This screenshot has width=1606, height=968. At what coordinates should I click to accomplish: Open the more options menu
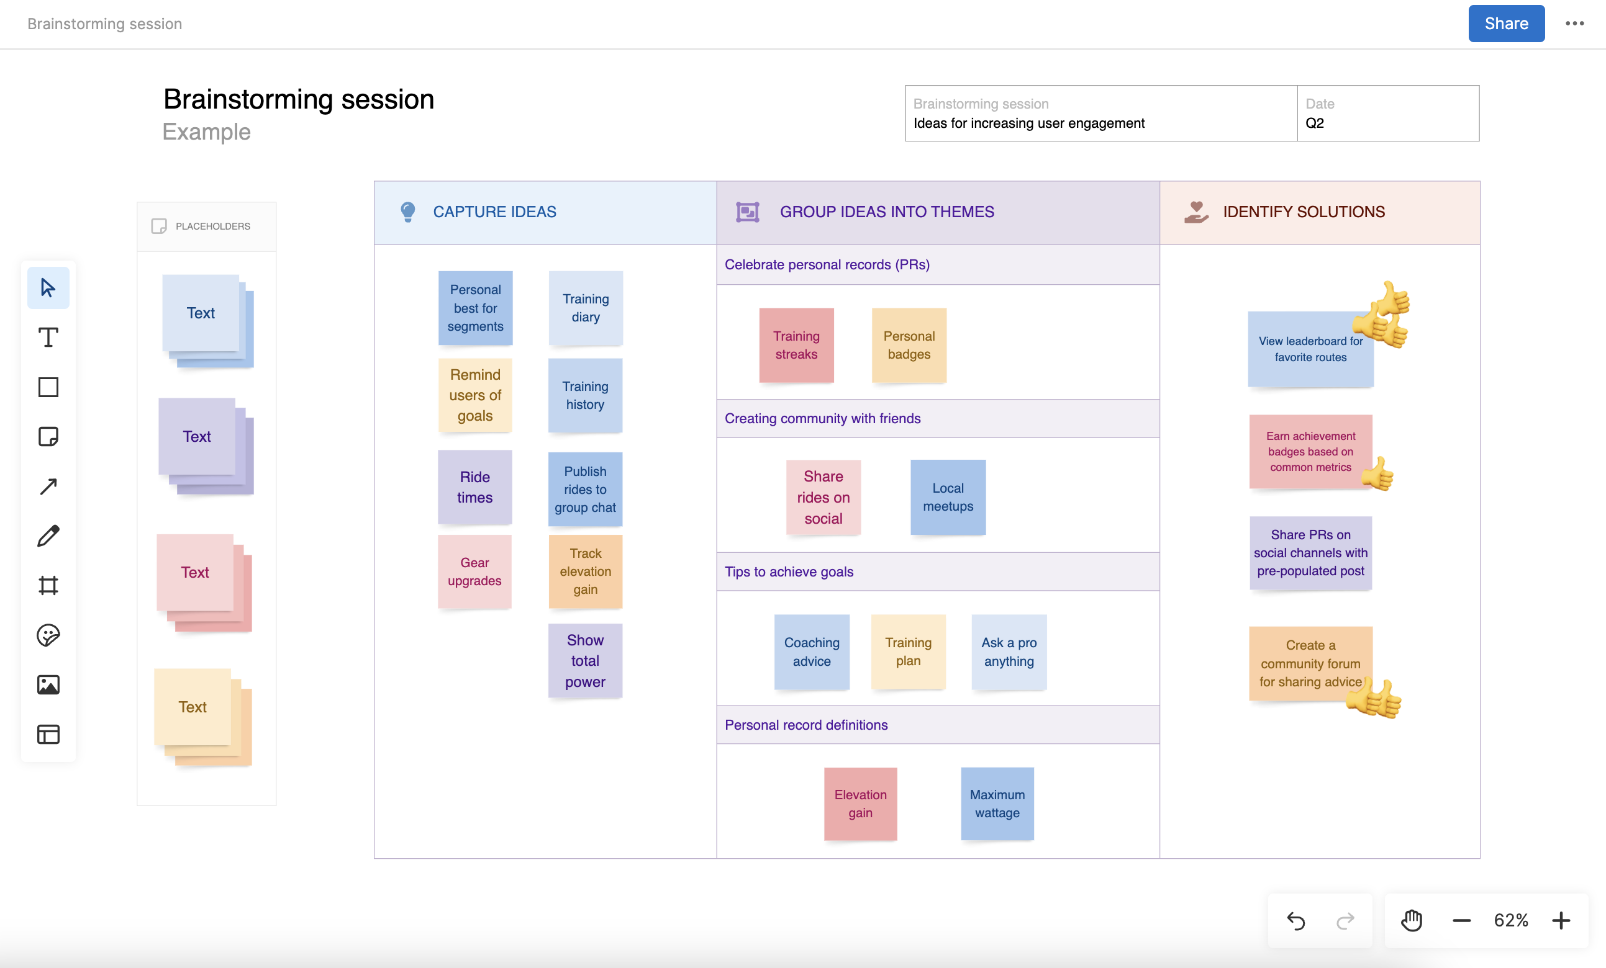pos(1575,24)
